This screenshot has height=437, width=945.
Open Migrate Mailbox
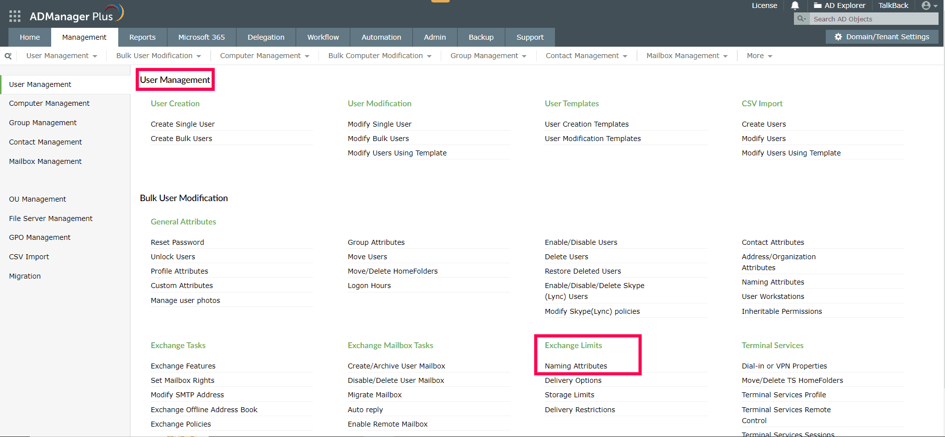[x=375, y=395]
